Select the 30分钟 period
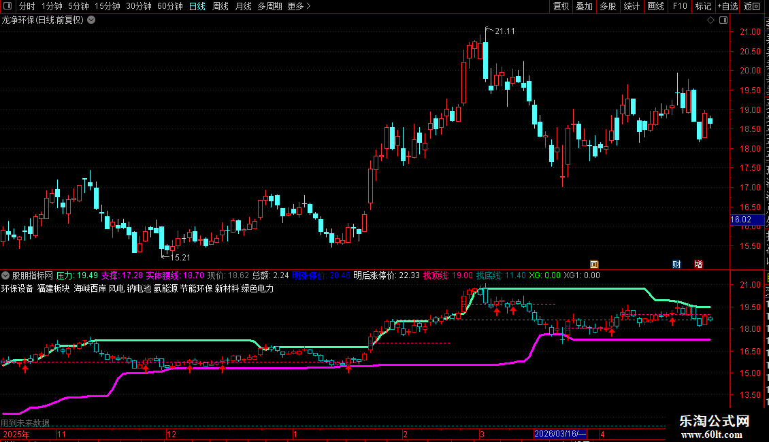Screen dimensions: 769x442 (x=139, y=6)
